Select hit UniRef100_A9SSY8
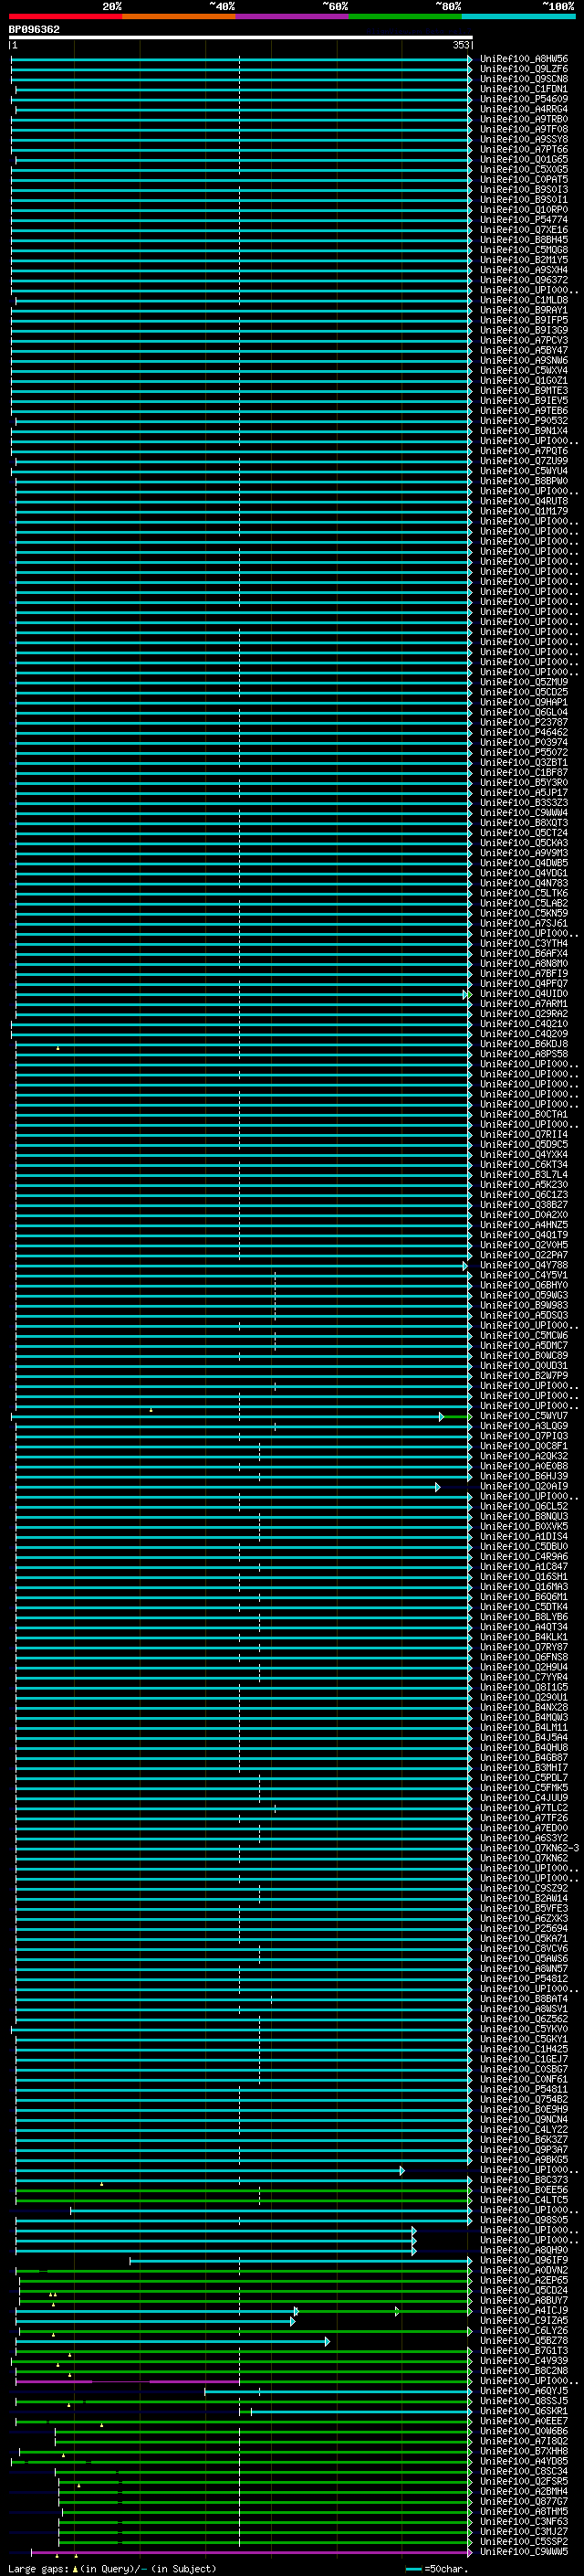The image size is (584, 2576). click(524, 139)
